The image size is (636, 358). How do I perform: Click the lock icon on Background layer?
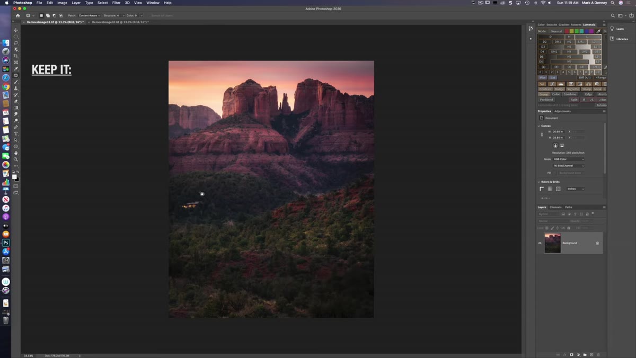pos(597,243)
